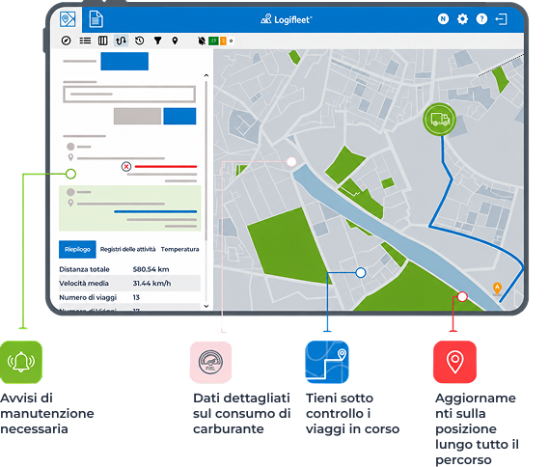Click the green status indicator badge
The image size is (549, 467).
point(213,41)
